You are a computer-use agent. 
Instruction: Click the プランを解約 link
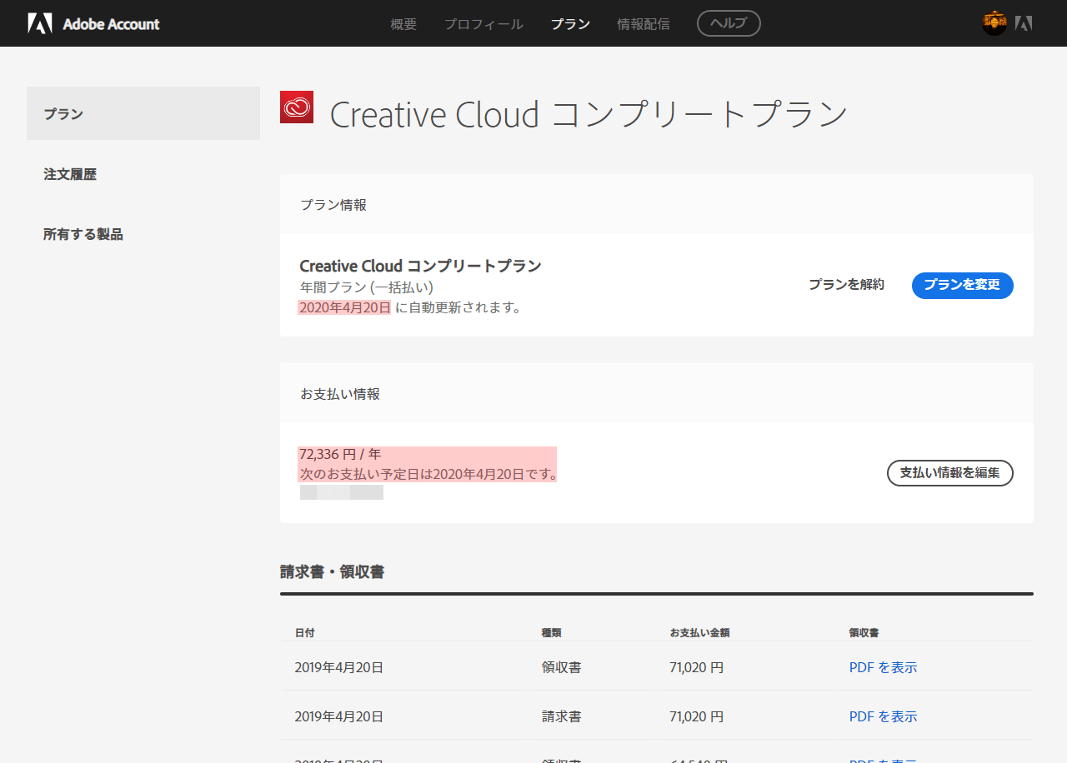point(846,285)
